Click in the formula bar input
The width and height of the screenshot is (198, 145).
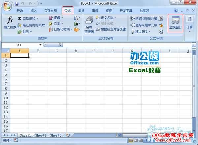coord(127,45)
